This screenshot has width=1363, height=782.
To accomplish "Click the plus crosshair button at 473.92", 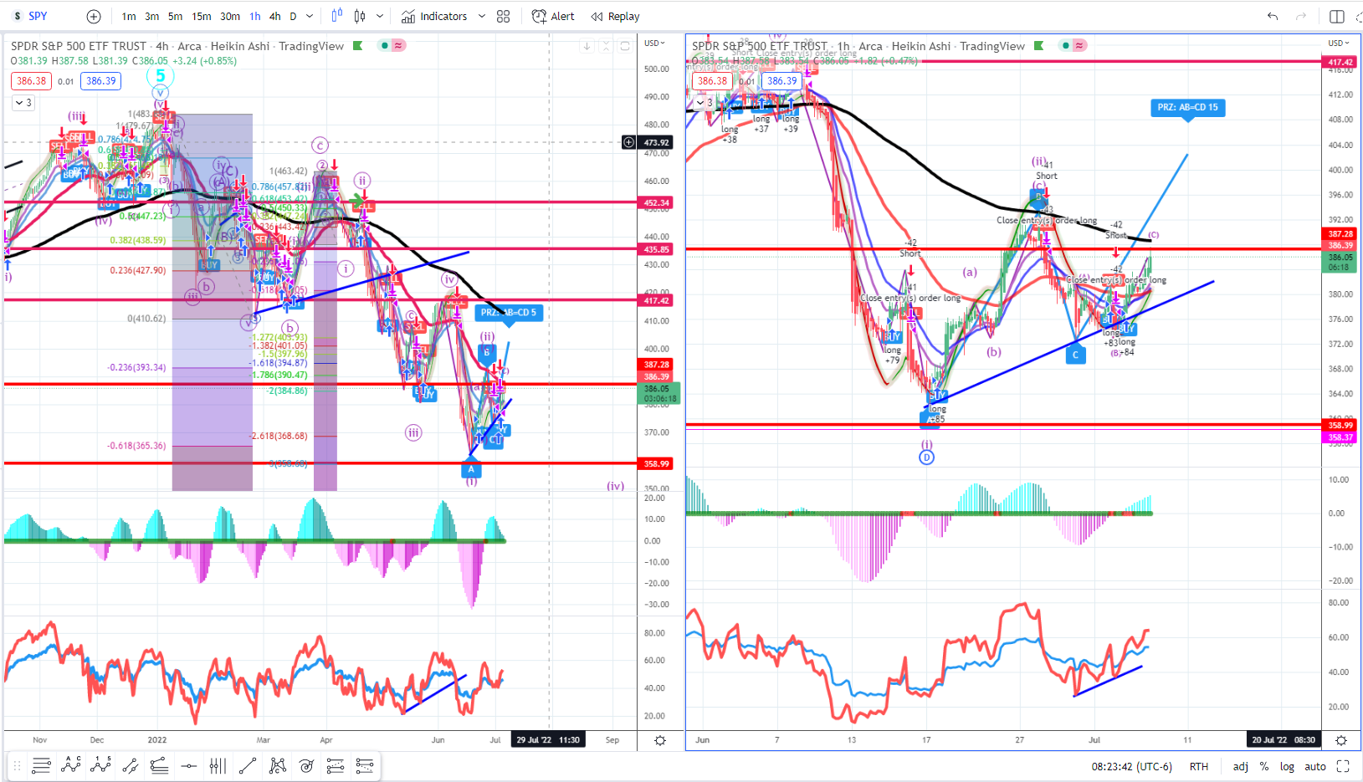I will [628, 142].
